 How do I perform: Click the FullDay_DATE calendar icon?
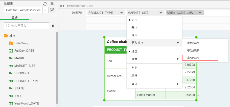[11, 51]
